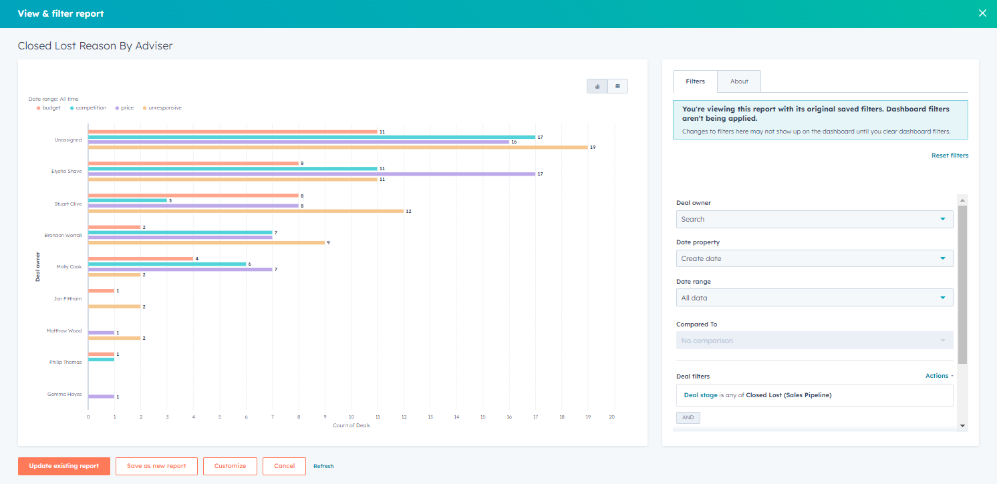
Task: Click the Count of Deals axis title
Action: (351, 425)
